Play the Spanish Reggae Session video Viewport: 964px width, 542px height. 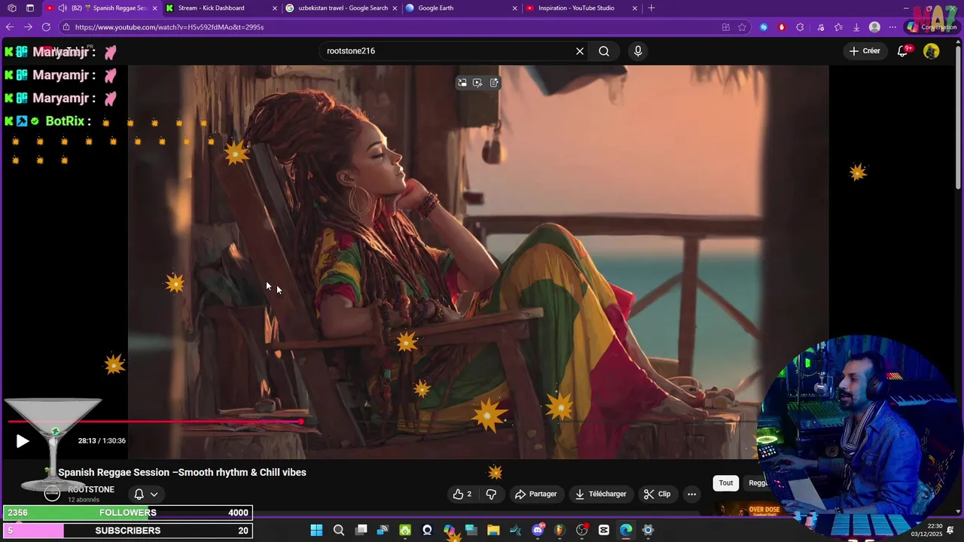click(x=23, y=441)
